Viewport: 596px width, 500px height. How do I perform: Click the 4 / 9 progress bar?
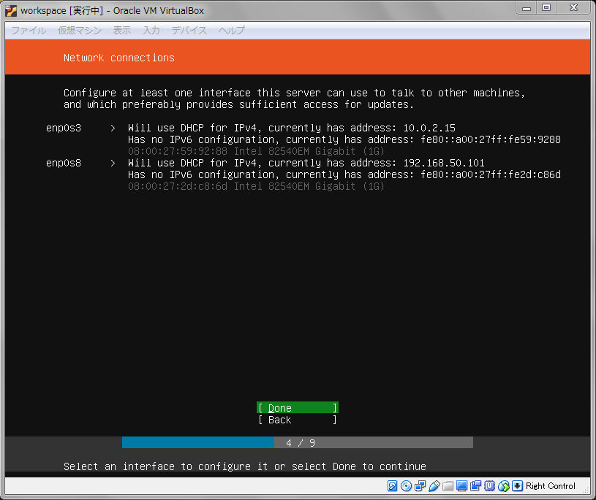298,442
